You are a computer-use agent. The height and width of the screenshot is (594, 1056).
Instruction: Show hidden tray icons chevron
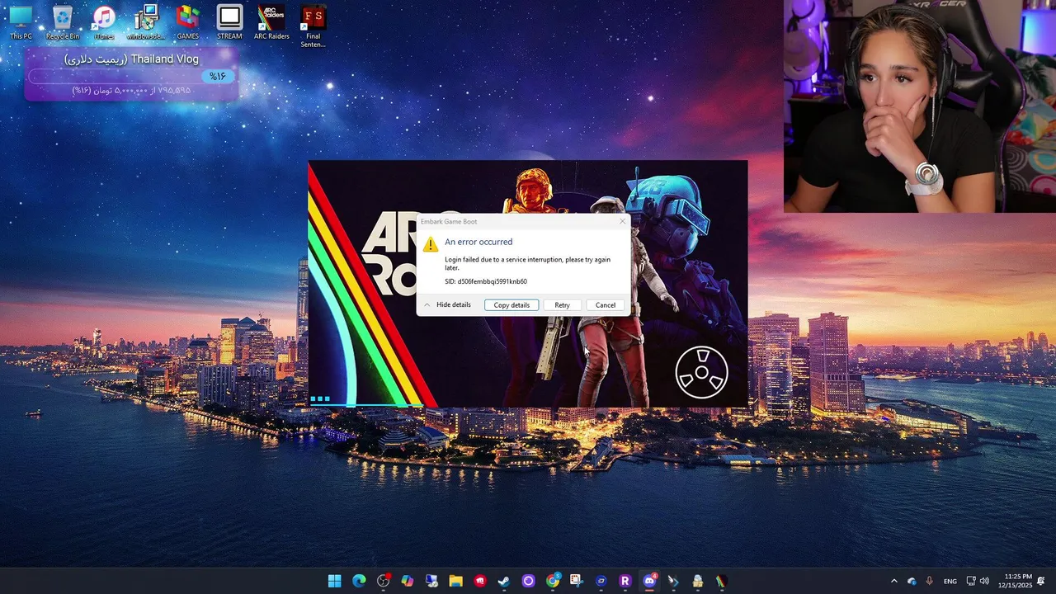click(893, 581)
